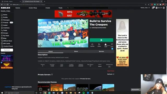
Task: Open the Trade menu in top bar
Action: click(x=61, y=8)
